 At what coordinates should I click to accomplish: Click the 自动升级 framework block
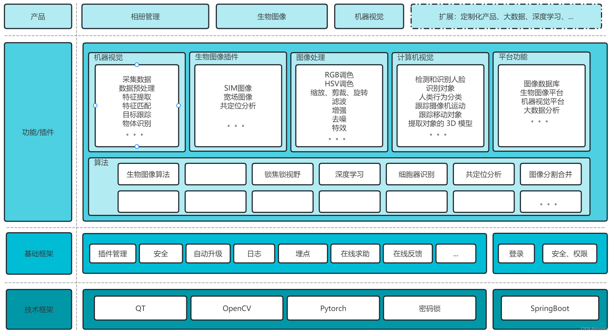(x=208, y=254)
